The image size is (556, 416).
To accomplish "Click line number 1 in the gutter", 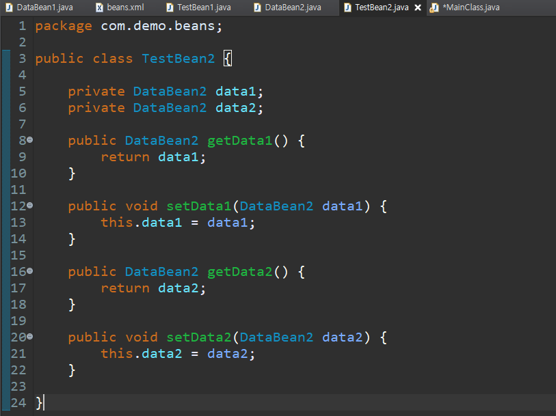I will pos(23,26).
